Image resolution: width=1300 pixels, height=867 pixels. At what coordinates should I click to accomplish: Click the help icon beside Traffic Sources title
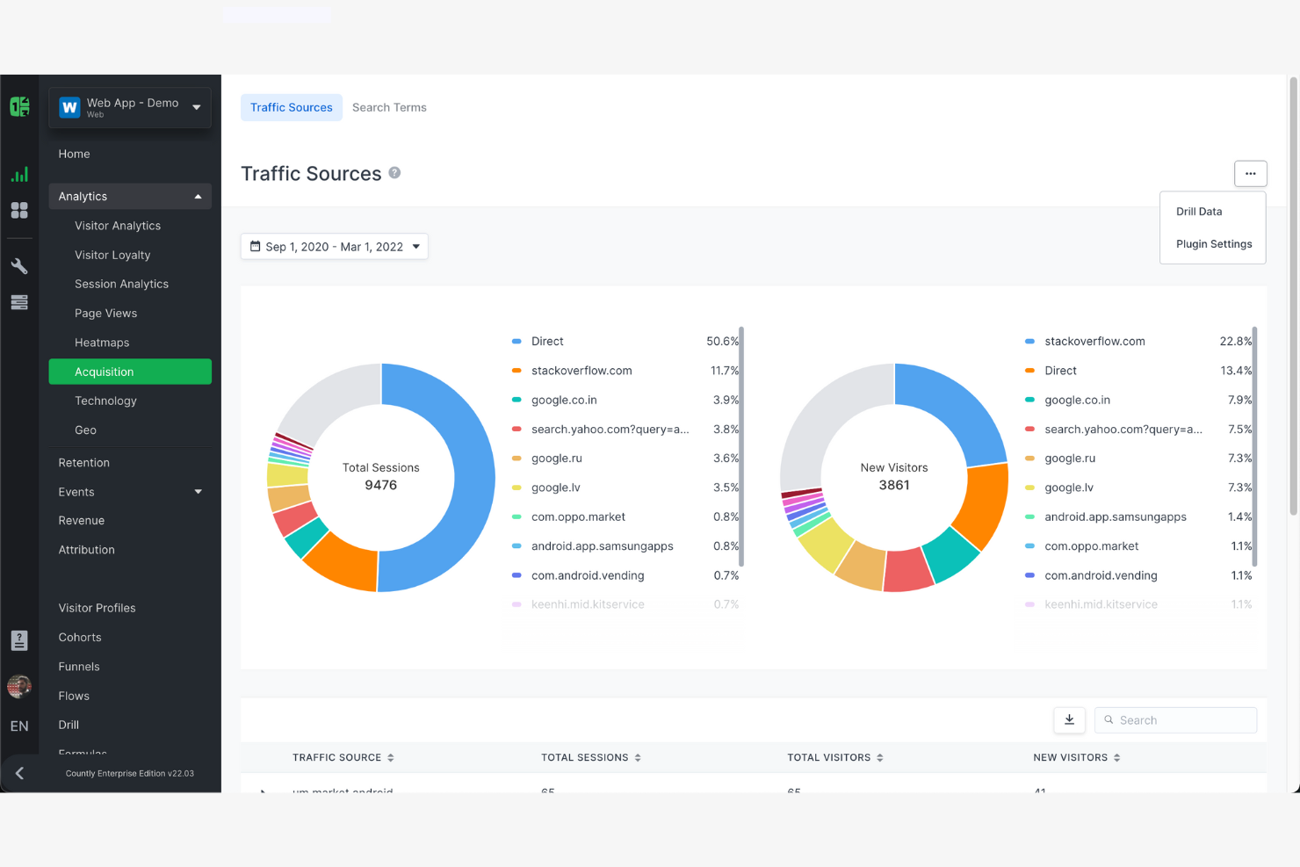(x=394, y=173)
